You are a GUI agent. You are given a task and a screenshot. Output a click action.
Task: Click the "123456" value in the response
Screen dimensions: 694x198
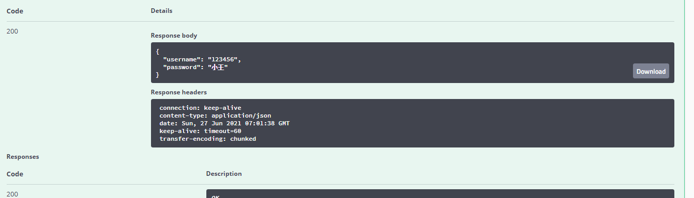coord(222,59)
